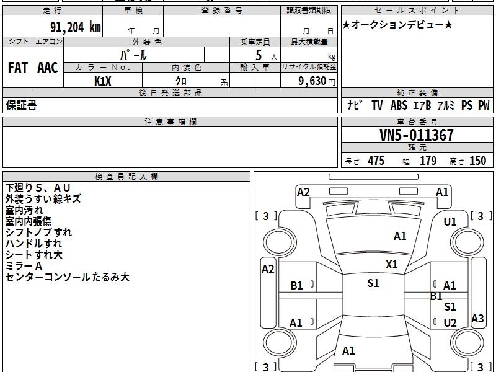Click the PW equipment item

(x=484, y=105)
